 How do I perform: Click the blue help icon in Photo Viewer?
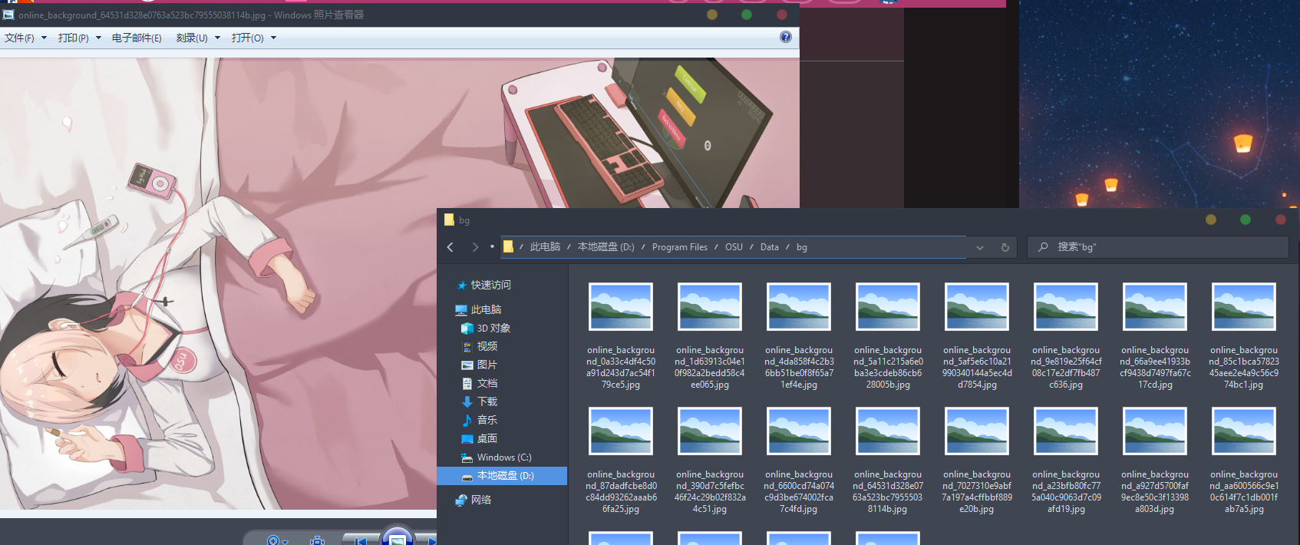click(x=786, y=37)
